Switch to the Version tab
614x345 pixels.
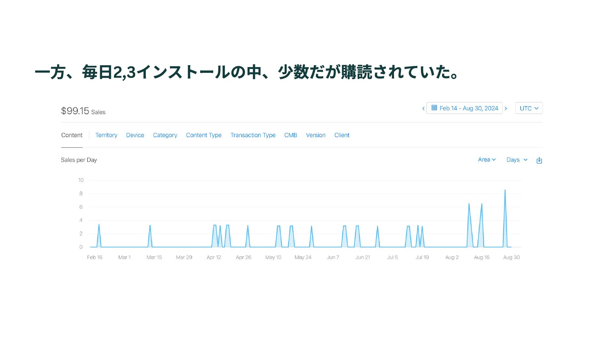[x=316, y=135]
